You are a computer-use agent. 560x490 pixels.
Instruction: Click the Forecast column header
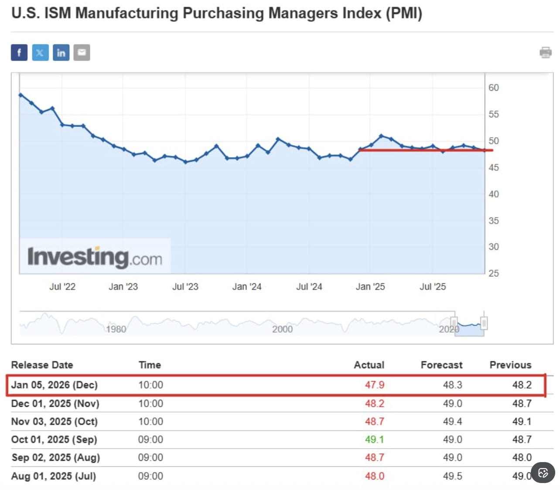pyautogui.click(x=441, y=365)
